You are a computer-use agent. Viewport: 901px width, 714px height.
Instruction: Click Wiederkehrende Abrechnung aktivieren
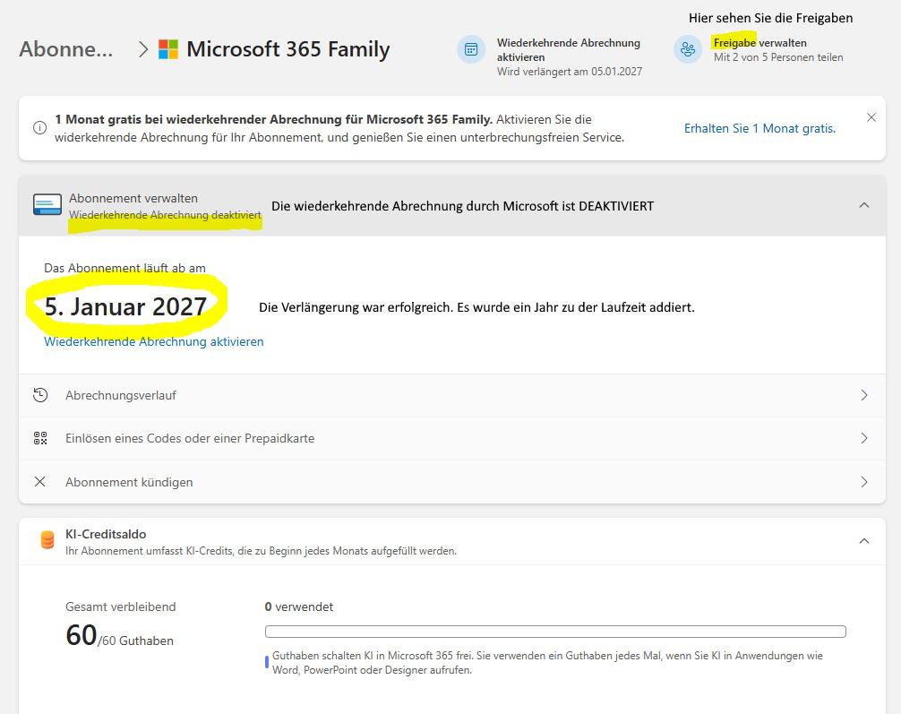tap(152, 341)
